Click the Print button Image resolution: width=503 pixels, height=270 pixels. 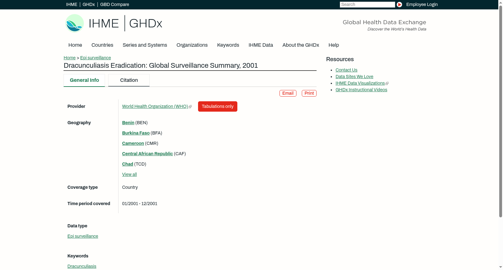(309, 93)
